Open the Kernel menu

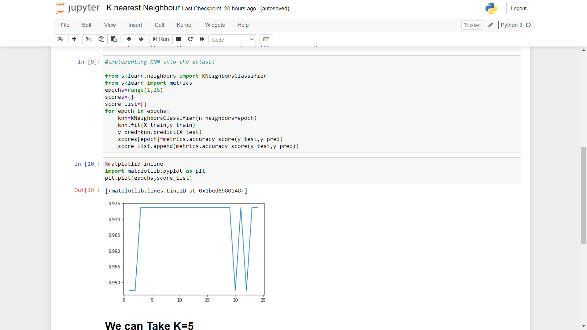pyautogui.click(x=184, y=25)
